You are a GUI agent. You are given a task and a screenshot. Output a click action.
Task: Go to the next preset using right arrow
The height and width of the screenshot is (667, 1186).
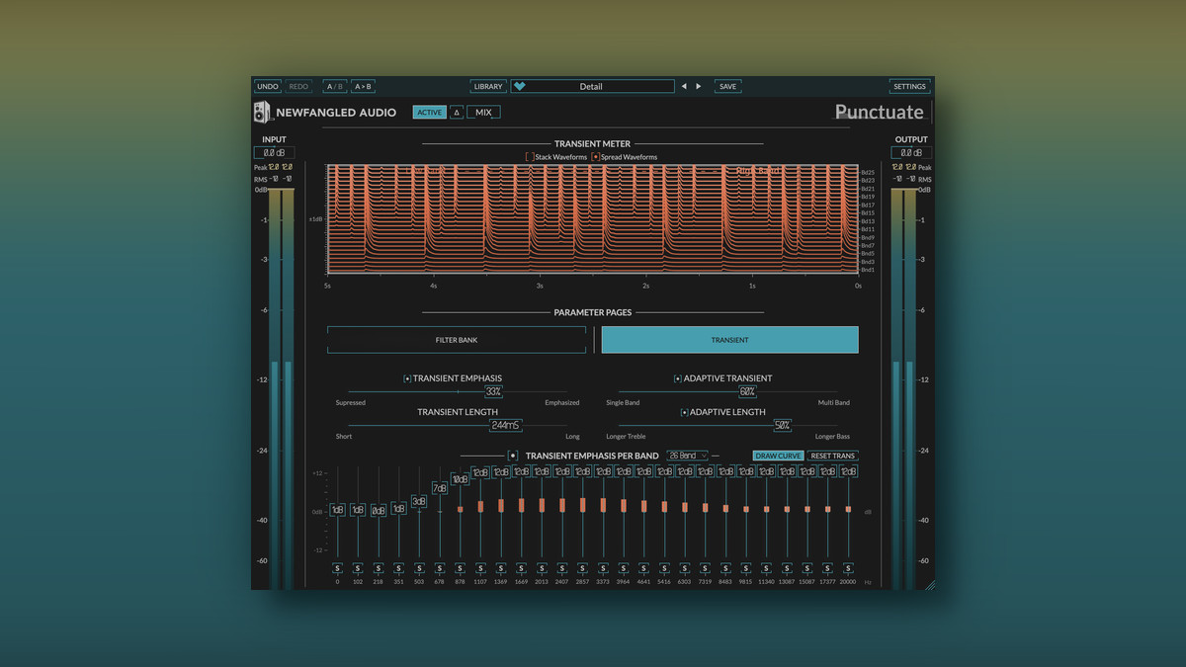[x=699, y=86]
